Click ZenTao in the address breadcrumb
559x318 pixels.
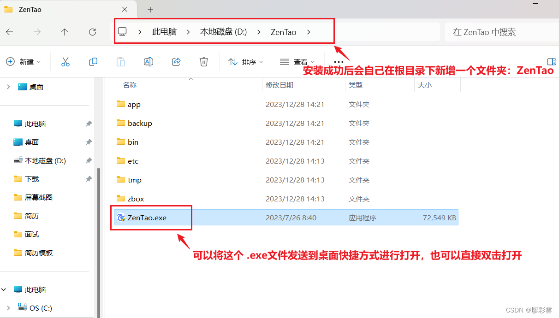[283, 32]
